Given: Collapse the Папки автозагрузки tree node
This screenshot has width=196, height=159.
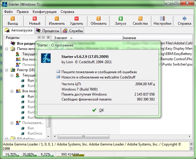Looking at the screenshot, I should (7, 49).
